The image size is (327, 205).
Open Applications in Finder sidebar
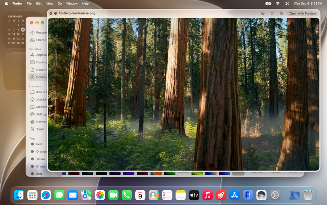tap(38, 55)
